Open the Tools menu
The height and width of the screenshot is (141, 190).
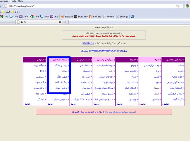[13, 1]
